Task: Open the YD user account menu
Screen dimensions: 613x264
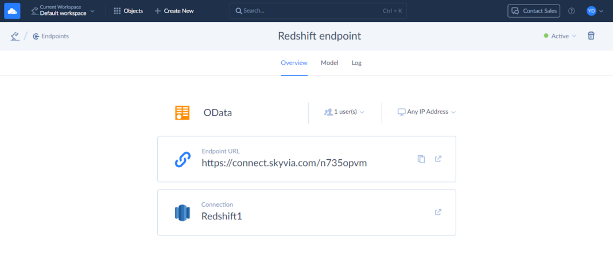Action: (595, 11)
